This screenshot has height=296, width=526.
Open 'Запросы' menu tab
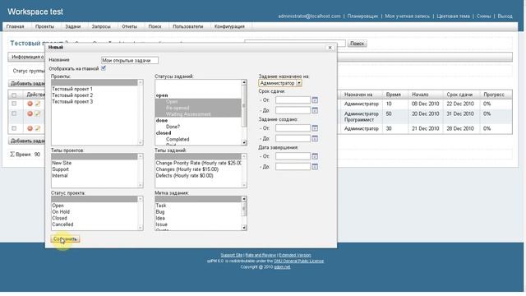(x=101, y=26)
